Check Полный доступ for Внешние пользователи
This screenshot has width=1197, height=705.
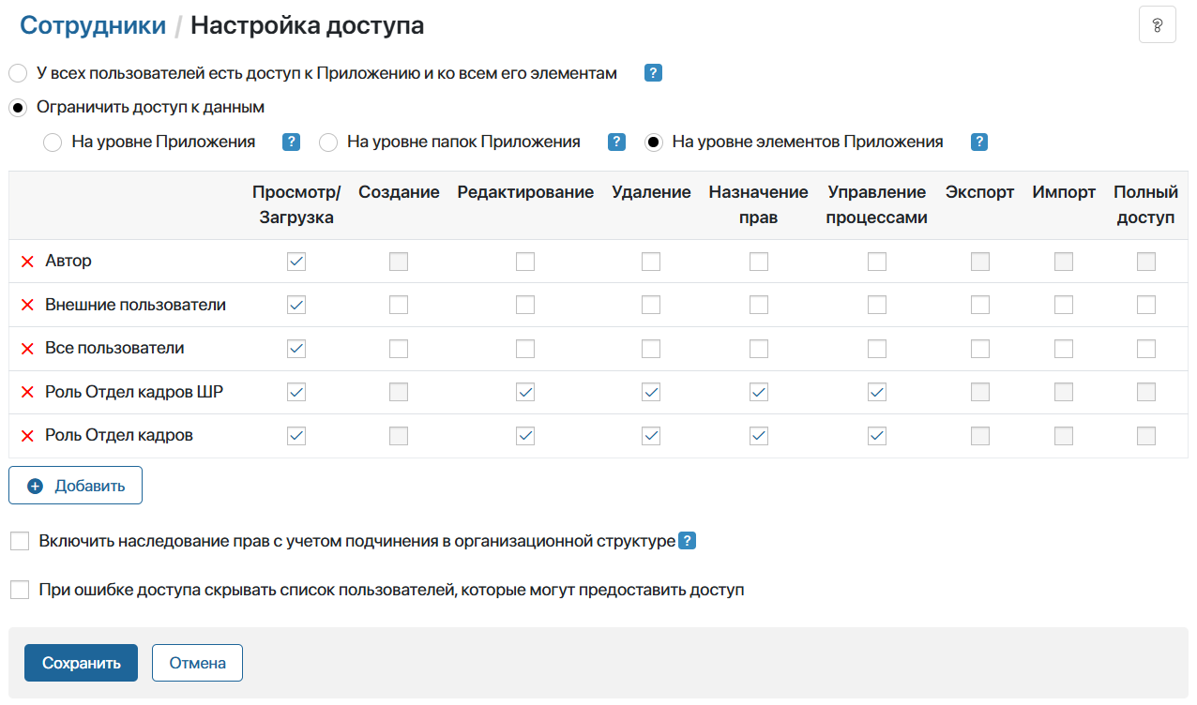[x=1146, y=305]
